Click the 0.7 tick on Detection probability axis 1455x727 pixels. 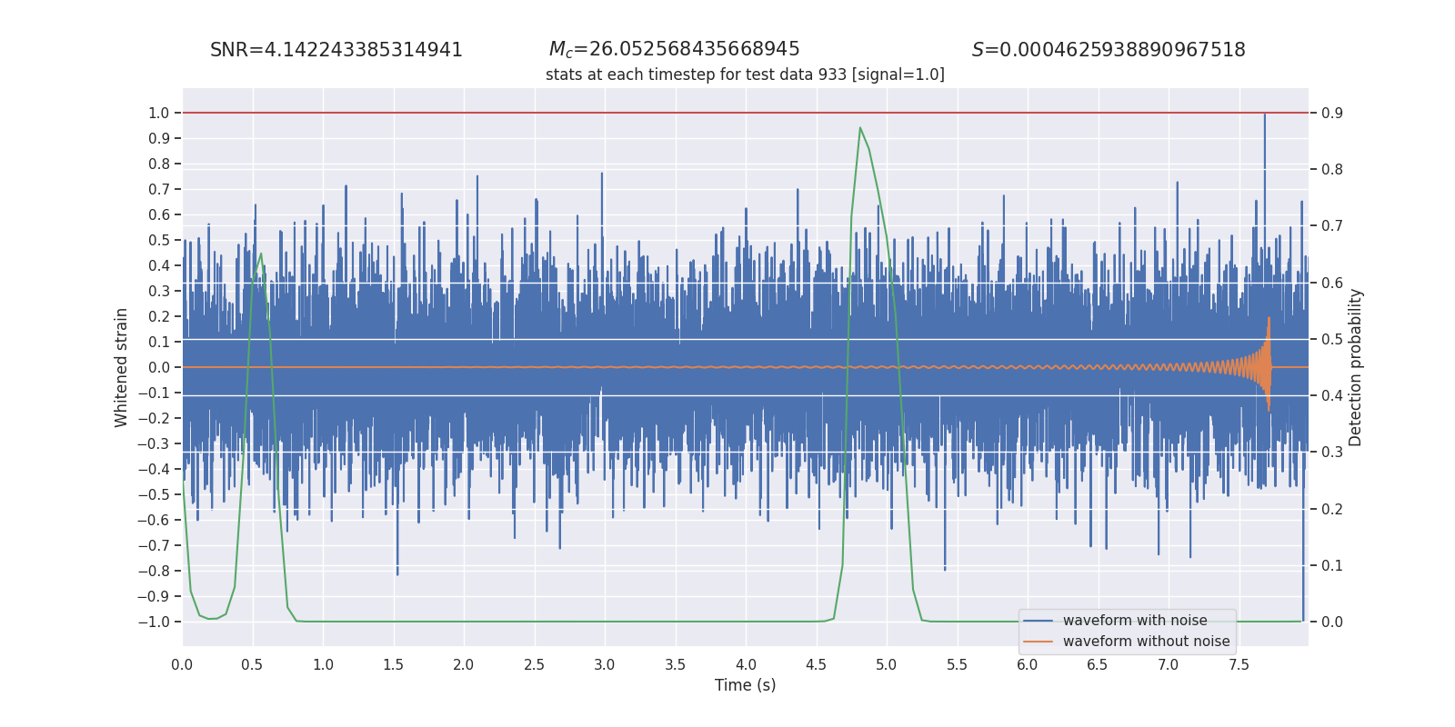click(1332, 225)
